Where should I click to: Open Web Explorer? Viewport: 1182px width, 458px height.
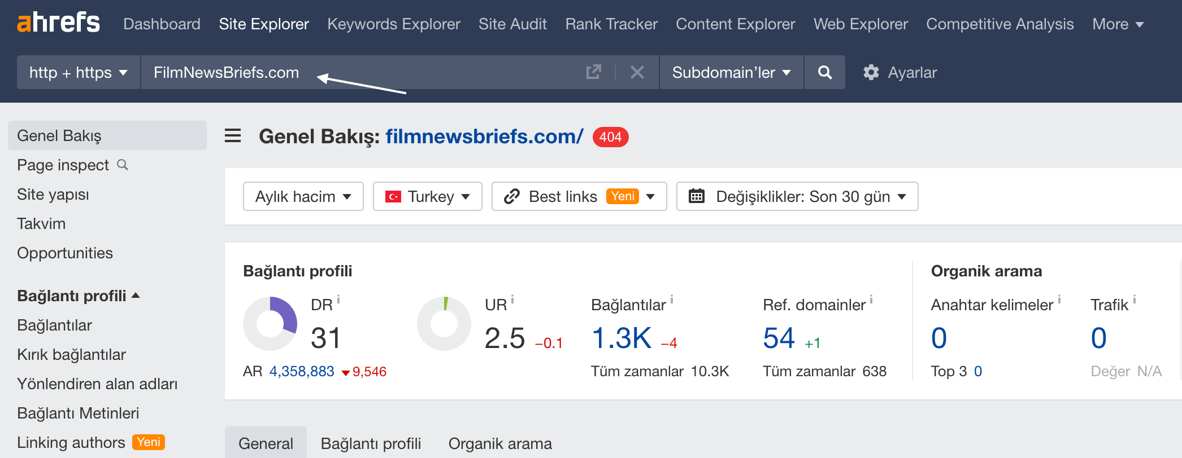(861, 24)
